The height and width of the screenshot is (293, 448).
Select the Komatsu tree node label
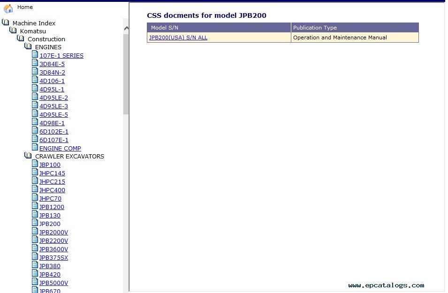[33, 31]
